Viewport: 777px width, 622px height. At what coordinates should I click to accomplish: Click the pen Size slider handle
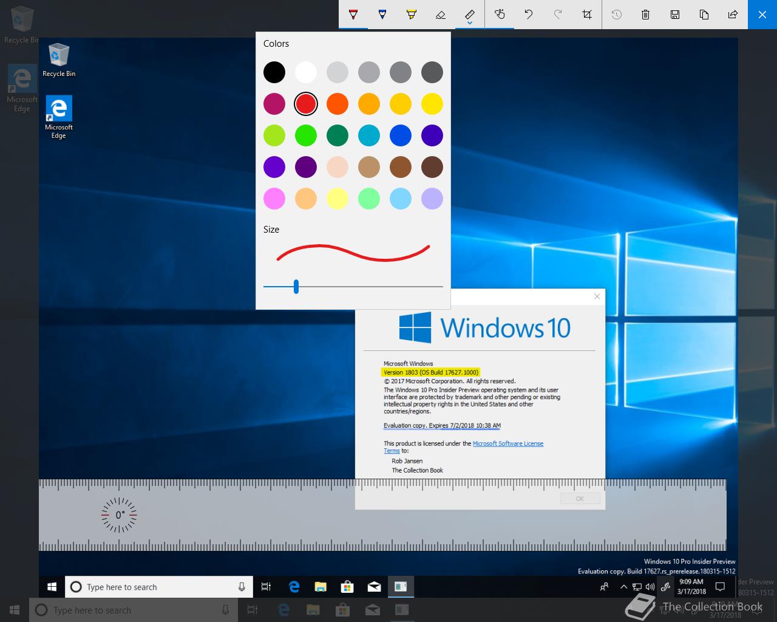296,286
